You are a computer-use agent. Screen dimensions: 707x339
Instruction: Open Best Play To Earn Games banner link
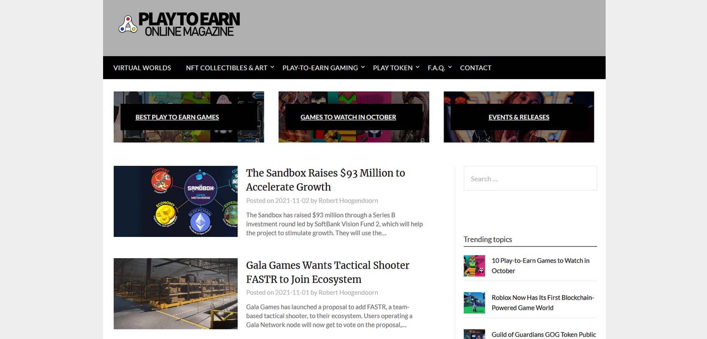177,117
